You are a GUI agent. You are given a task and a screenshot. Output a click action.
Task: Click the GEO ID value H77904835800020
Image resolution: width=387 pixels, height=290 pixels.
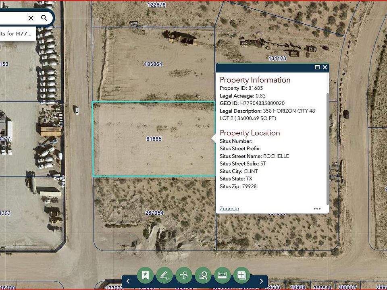(262, 104)
